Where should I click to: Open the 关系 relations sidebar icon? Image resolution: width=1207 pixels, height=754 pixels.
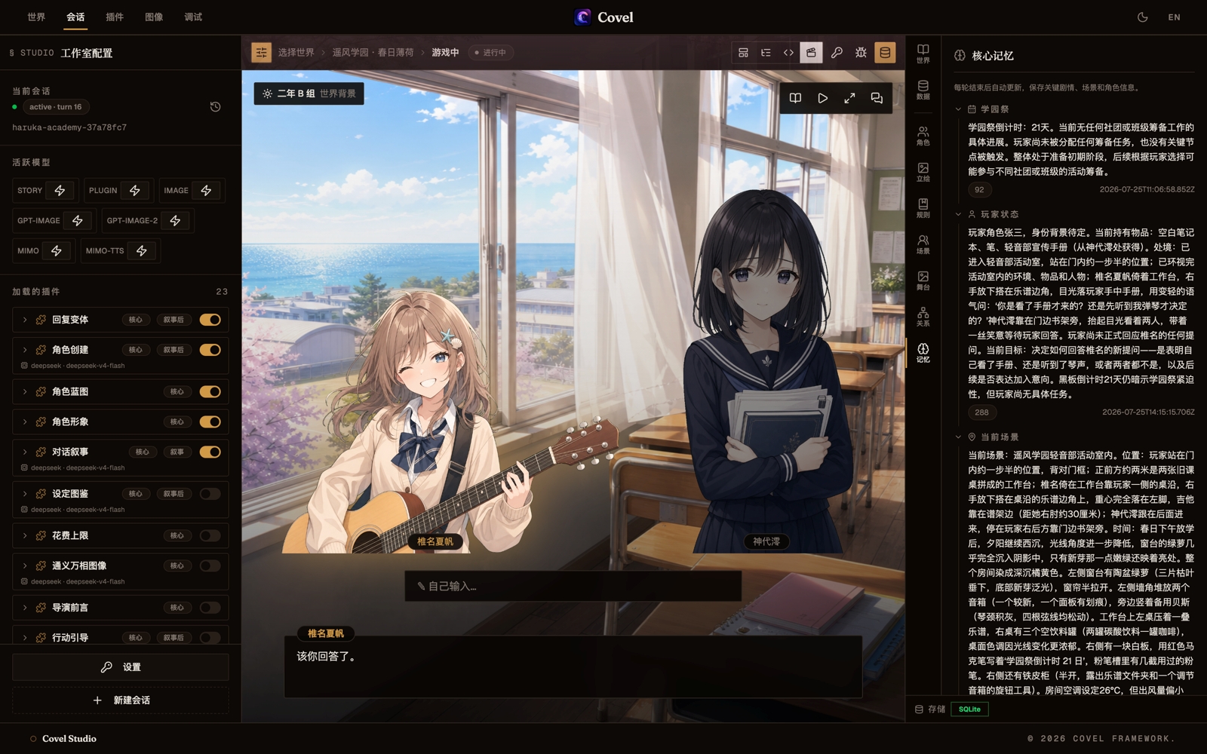923,316
